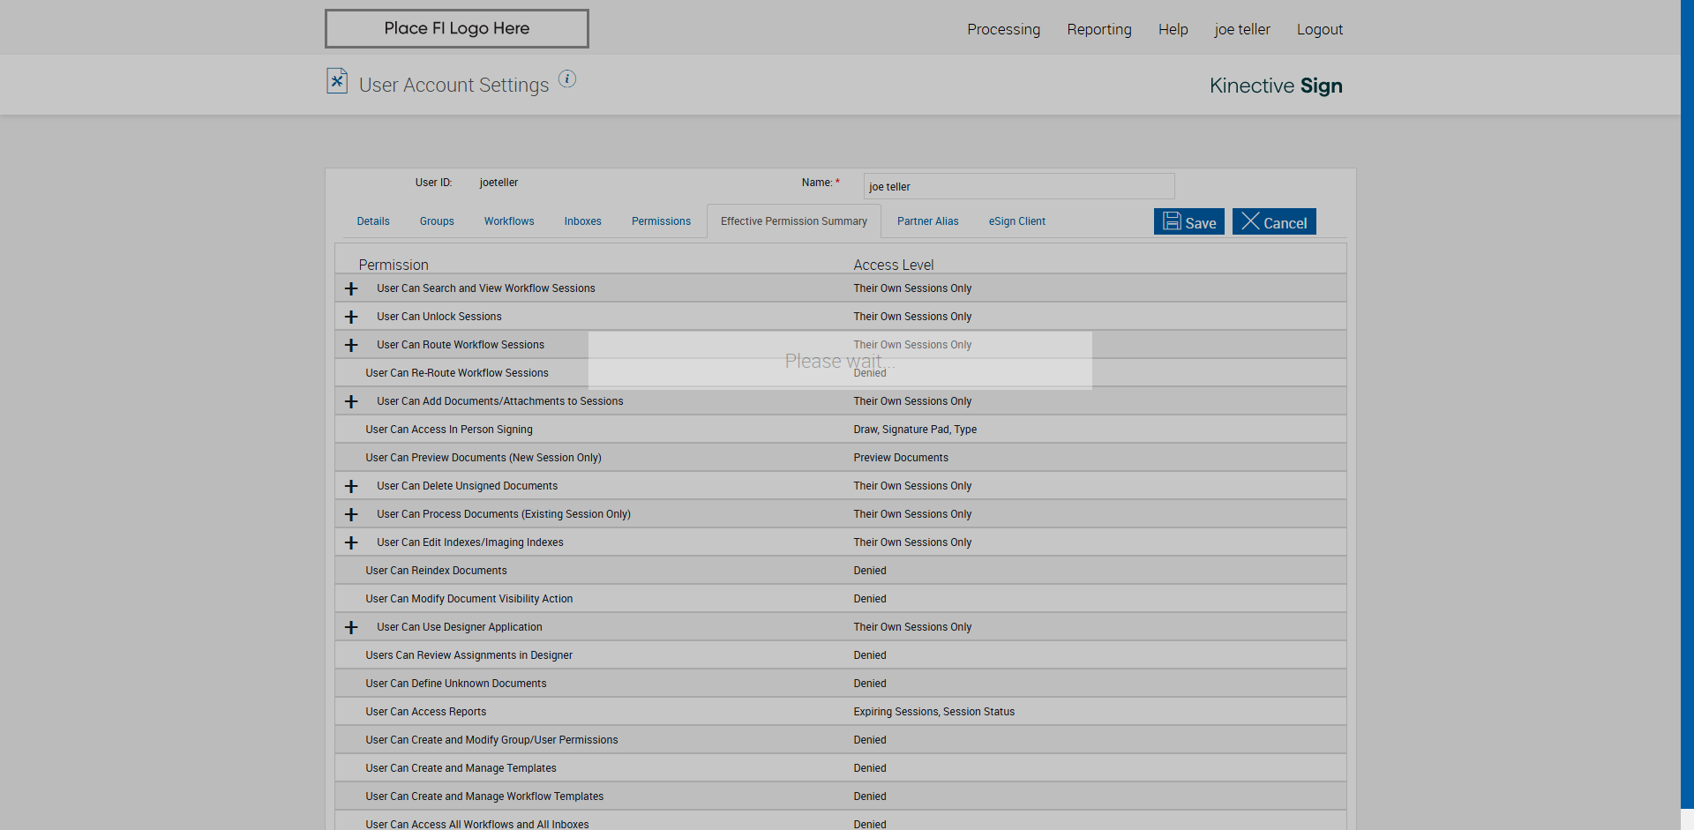This screenshot has width=1694, height=830.
Task: Expand User Can Search and View Workflow Sessions
Action: (x=351, y=289)
